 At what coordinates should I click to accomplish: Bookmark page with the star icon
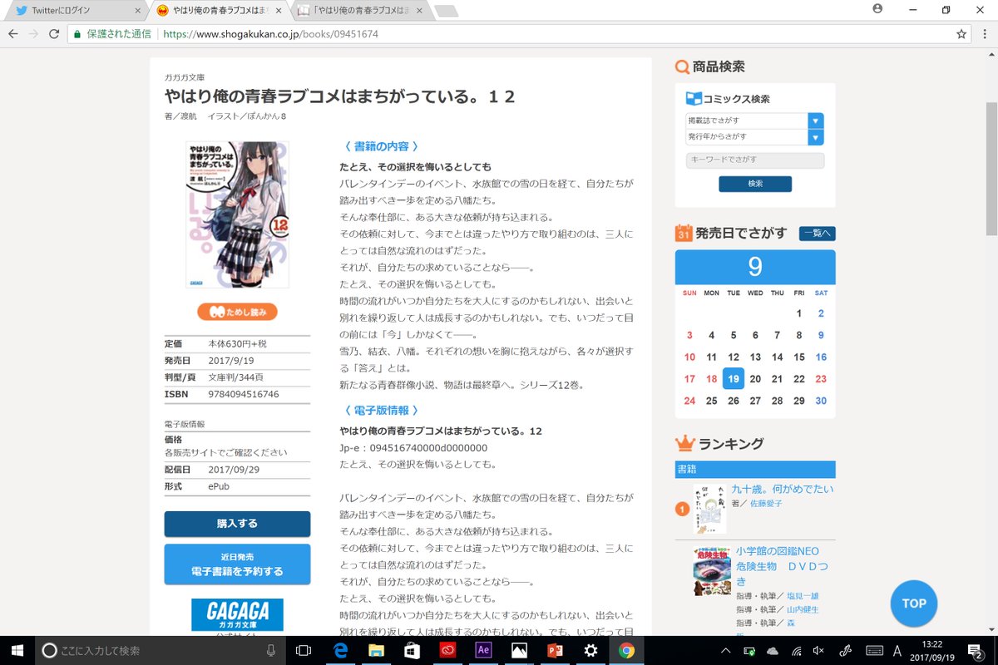961,34
